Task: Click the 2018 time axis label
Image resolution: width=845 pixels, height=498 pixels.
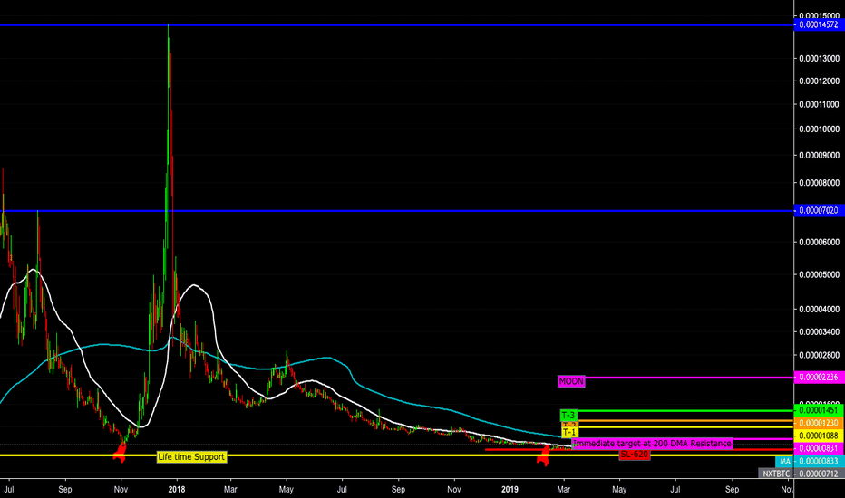Action: tap(176, 489)
